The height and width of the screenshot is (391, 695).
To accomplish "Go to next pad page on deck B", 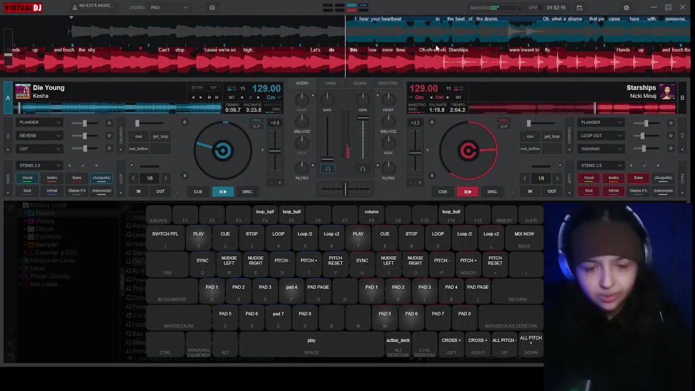I will tap(658, 165).
